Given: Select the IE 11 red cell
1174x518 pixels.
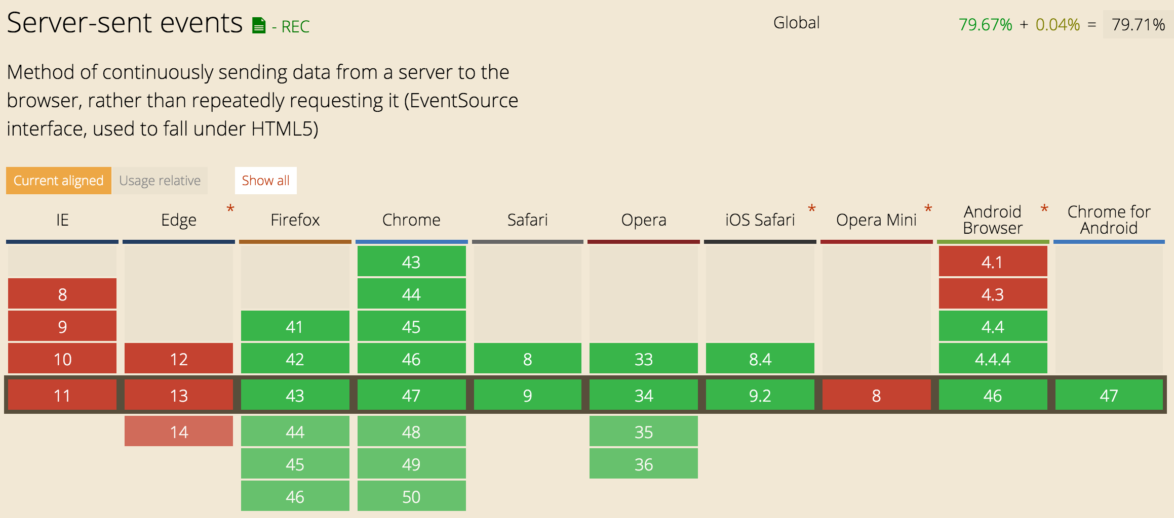Looking at the screenshot, I should (x=62, y=395).
